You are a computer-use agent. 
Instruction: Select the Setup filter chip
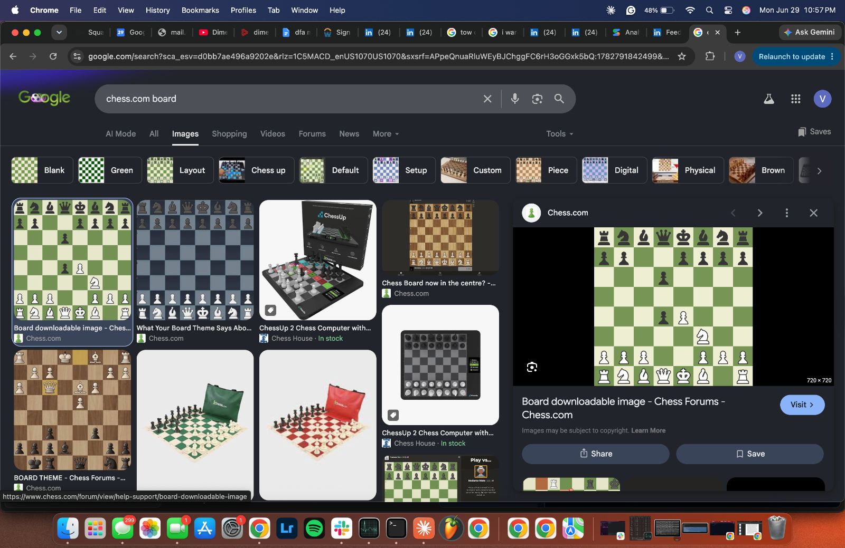(404, 170)
